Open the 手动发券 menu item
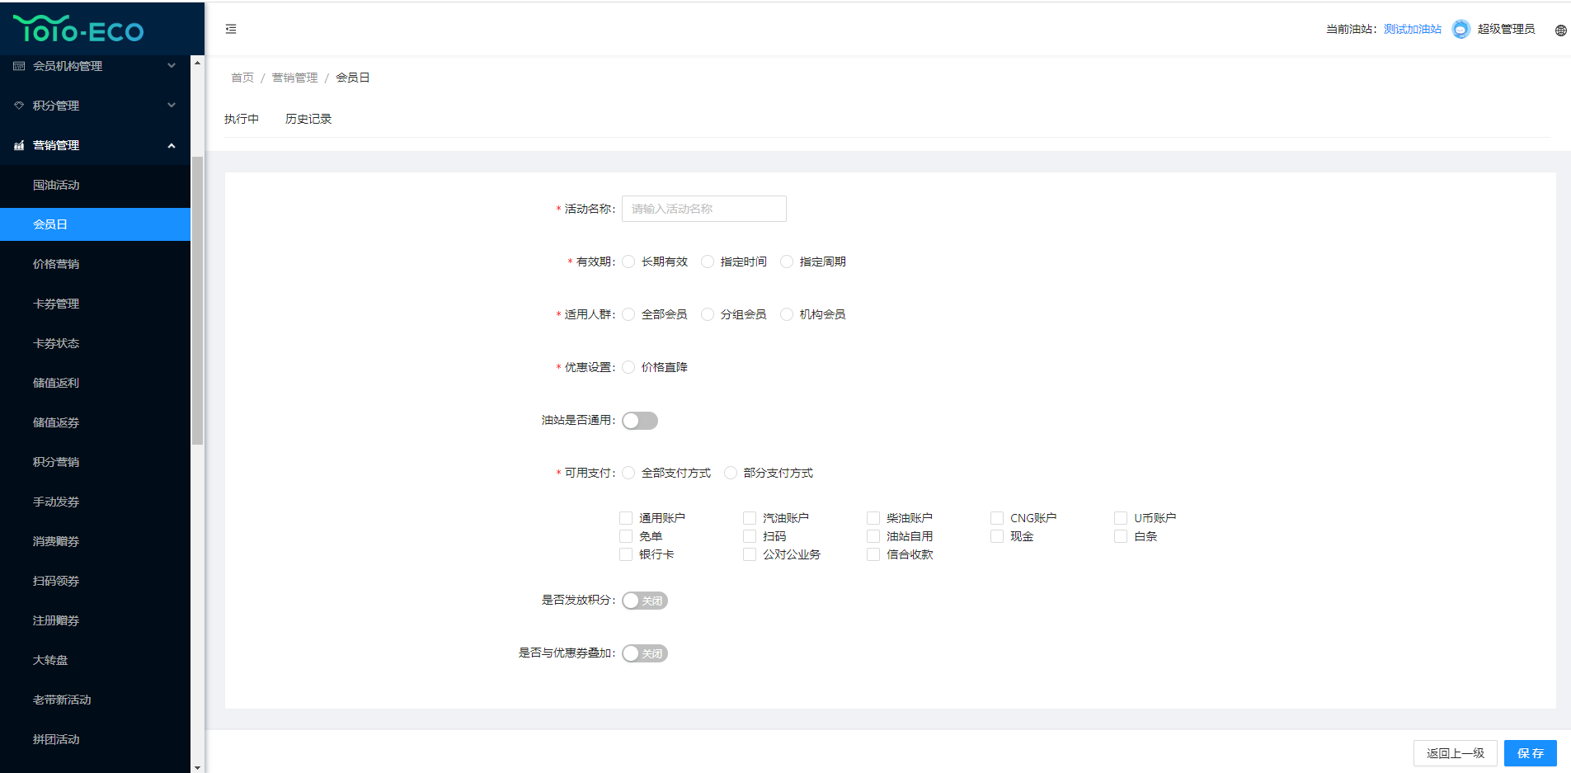This screenshot has height=773, width=1571. pyautogui.click(x=95, y=502)
